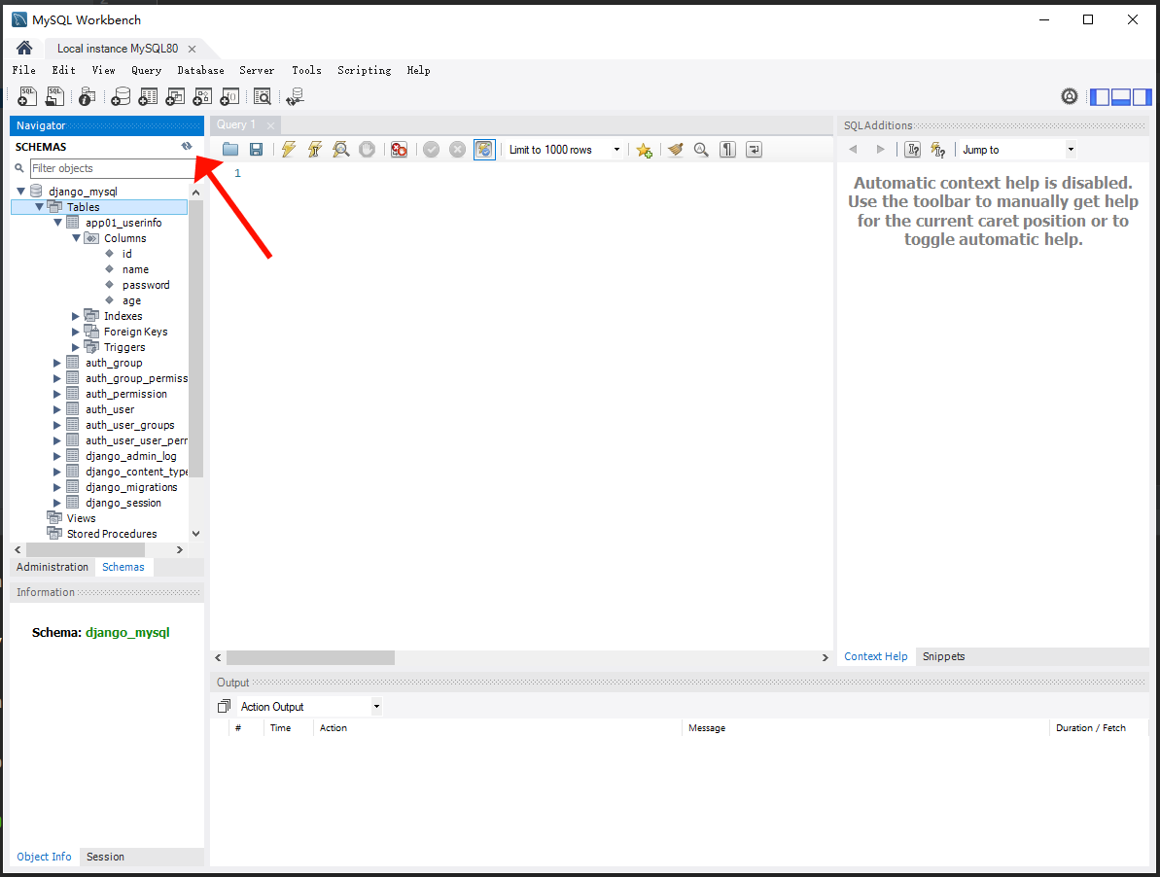
Task: Expand the Indexes node
Action: tap(76, 317)
